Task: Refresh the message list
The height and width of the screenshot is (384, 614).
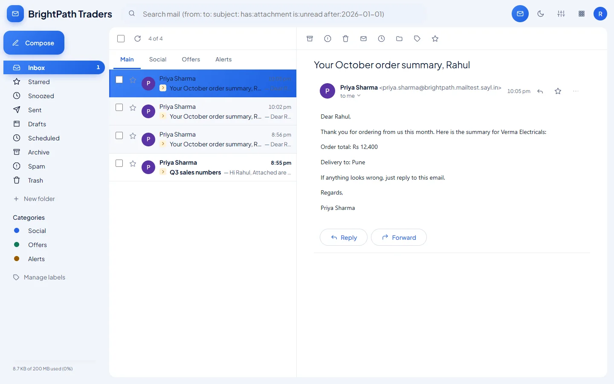Action: [138, 39]
